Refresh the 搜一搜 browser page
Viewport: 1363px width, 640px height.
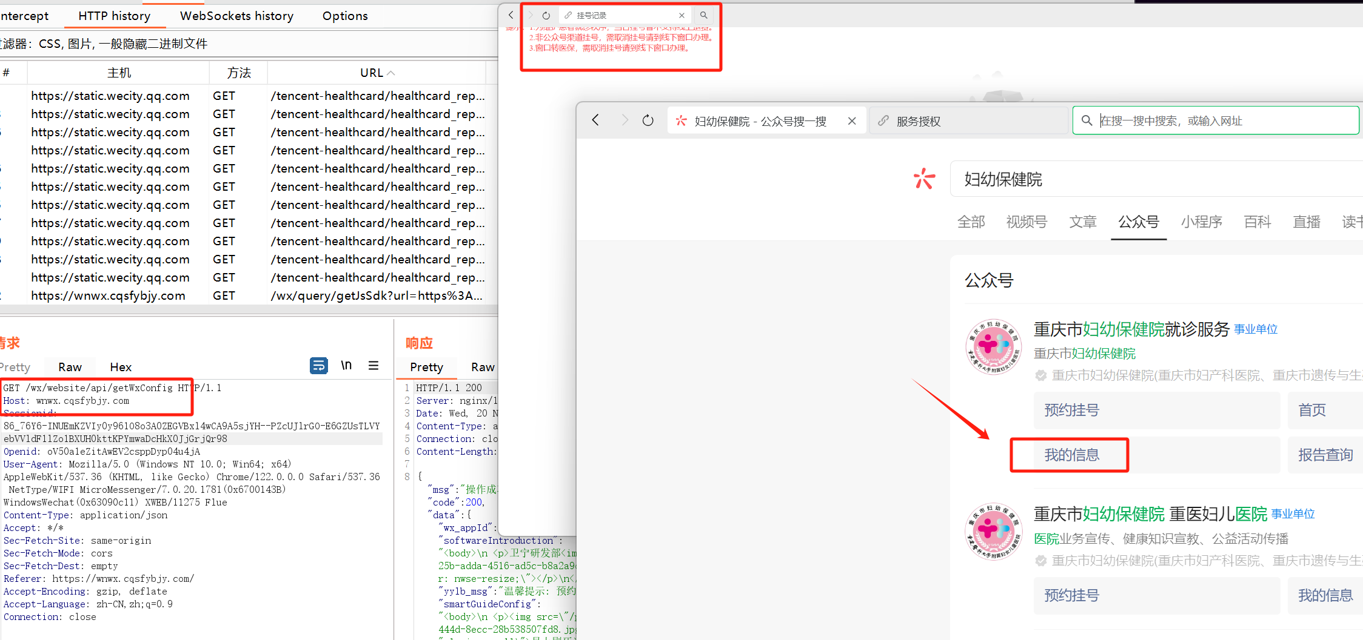pos(648,120)
